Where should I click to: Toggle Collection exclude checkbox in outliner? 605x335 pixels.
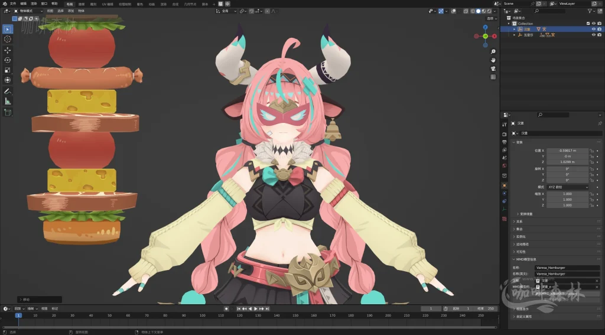(588, 24)
